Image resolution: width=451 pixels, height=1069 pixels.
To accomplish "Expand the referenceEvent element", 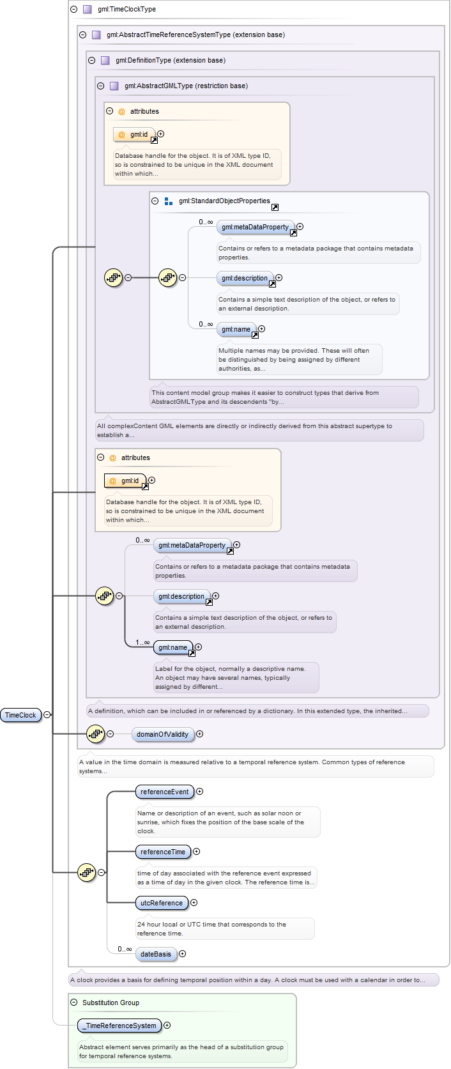I will pos(200,792).
